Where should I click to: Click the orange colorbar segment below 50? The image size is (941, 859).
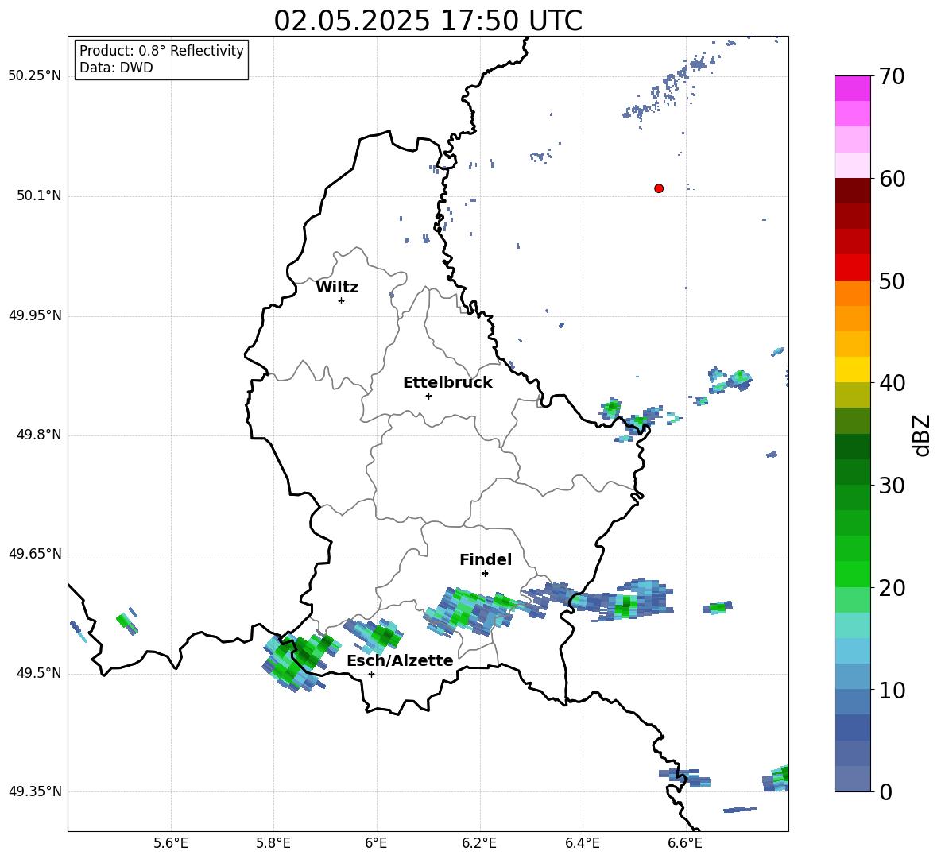(x=852, y=293)
